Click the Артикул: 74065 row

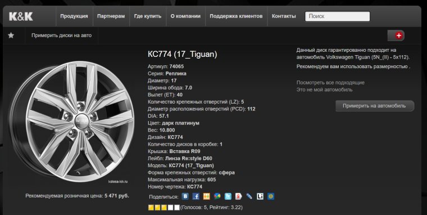click(x=166, y=66)
